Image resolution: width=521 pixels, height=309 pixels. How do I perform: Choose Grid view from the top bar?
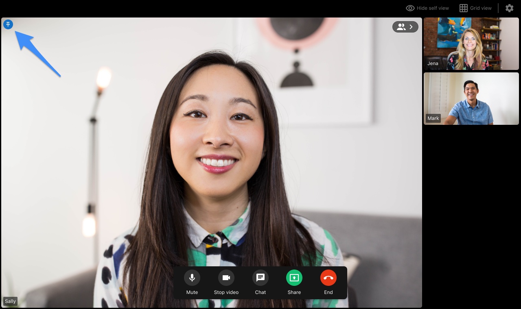475,8
